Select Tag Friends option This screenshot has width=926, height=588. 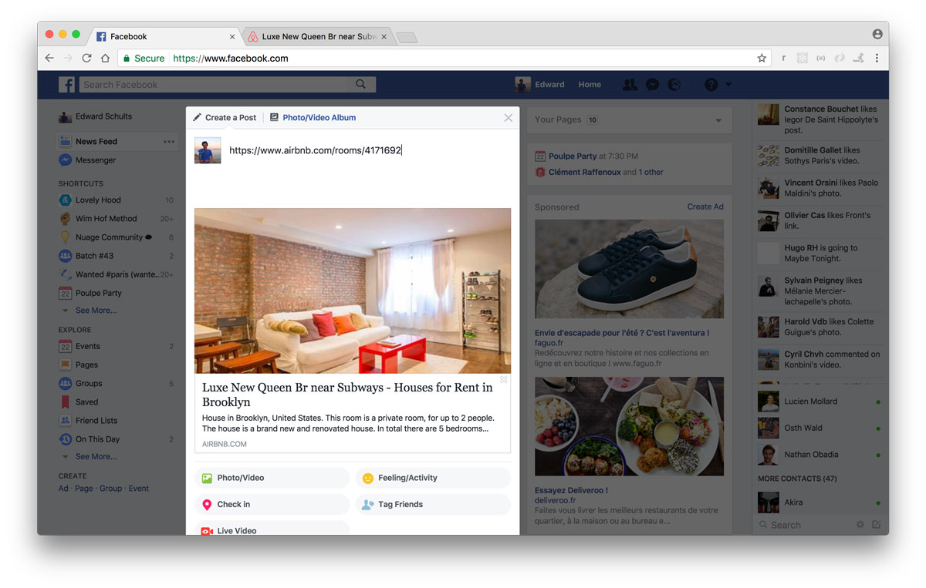pyautogui.click(x=433, y=505)
